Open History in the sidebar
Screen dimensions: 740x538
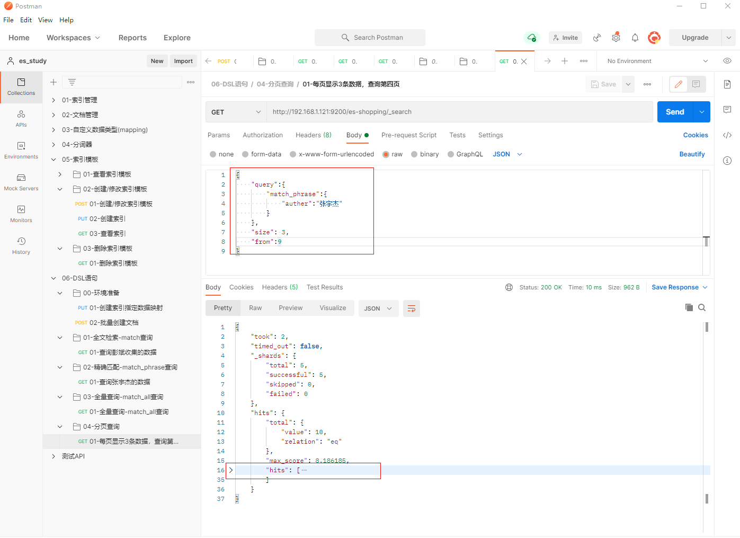(21, 245)
